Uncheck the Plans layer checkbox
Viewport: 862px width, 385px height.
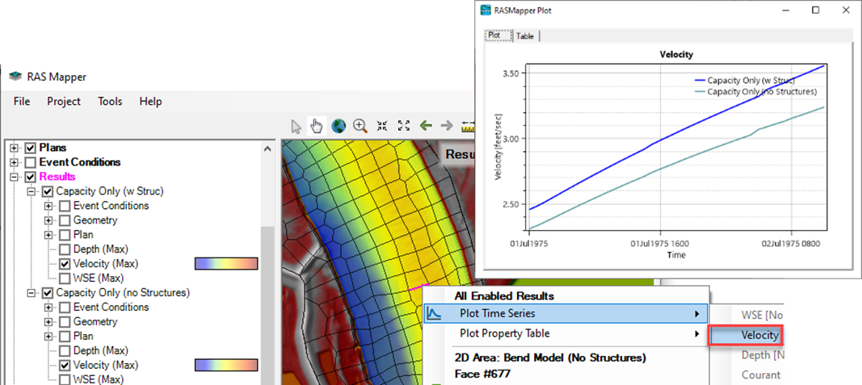tap(31, 149)
